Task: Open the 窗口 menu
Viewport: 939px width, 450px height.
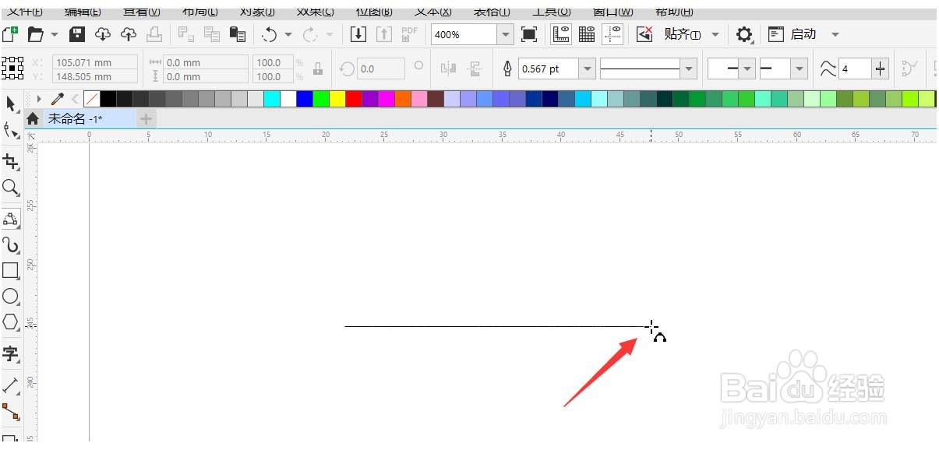Action: coord(613,11)
